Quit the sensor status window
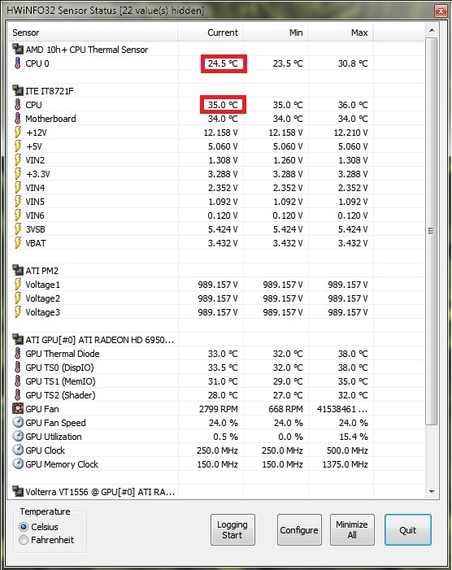 point(407,529)
